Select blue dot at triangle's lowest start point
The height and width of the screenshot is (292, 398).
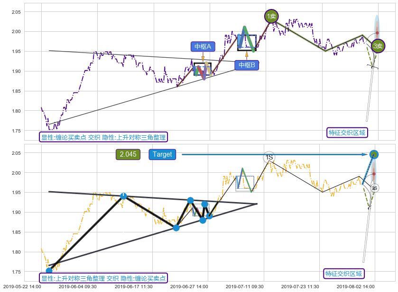click(x=49, y=271)
